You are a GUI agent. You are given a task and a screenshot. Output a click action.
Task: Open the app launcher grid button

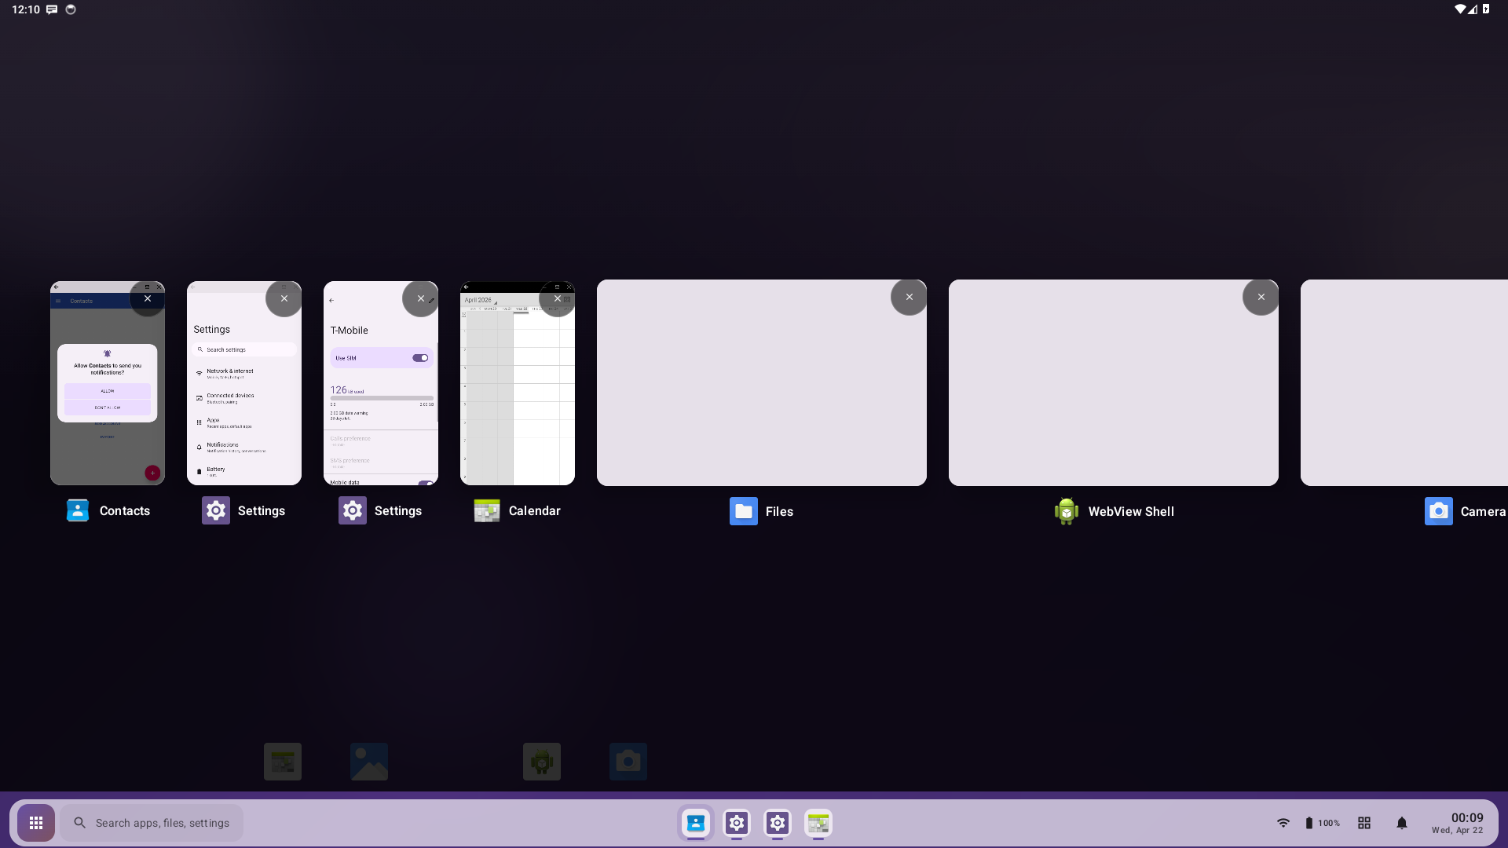[x=36, y=823]
